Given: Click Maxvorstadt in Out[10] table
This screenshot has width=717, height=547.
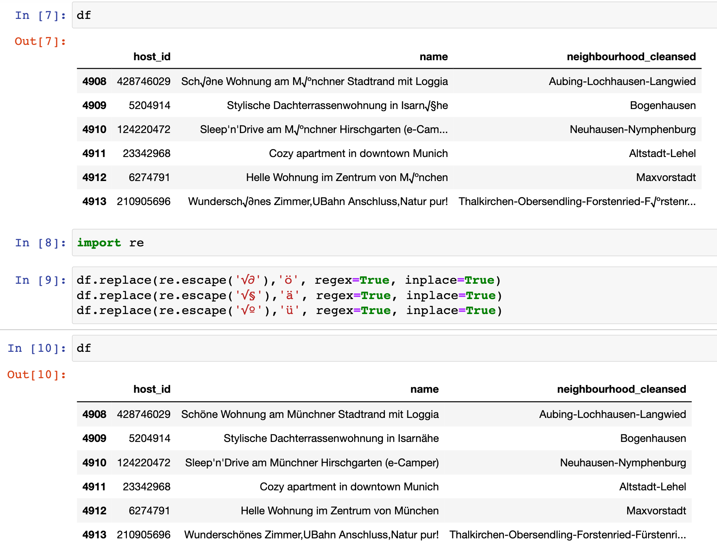Looking at the screenshot, I should tap(656, 511).
